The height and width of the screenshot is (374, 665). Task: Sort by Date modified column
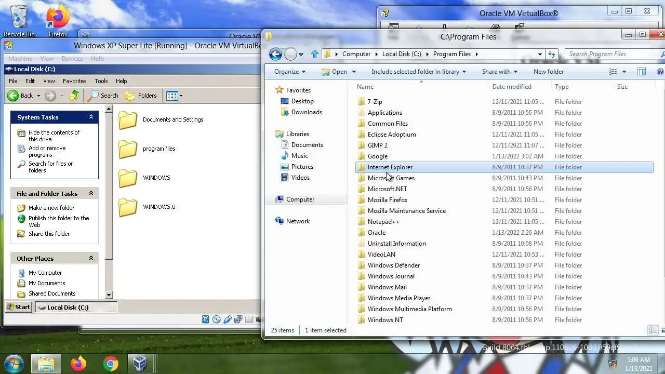coord(512,87)
